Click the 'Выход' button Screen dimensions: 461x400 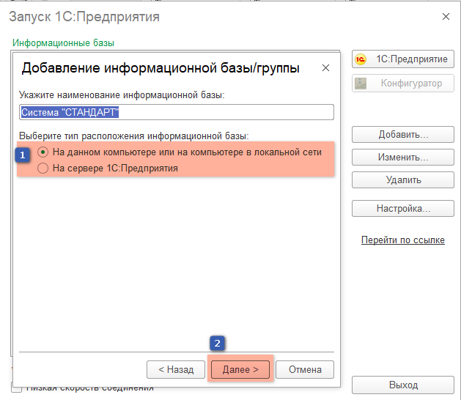pyautogui.click(x=403, y=385)
